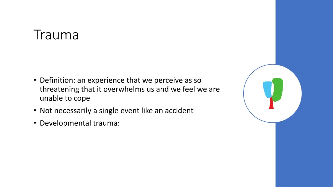Click the bullet dot before "Developmental trauma"
This screenshot has width=333, height=187.
[x=35, y=123]
